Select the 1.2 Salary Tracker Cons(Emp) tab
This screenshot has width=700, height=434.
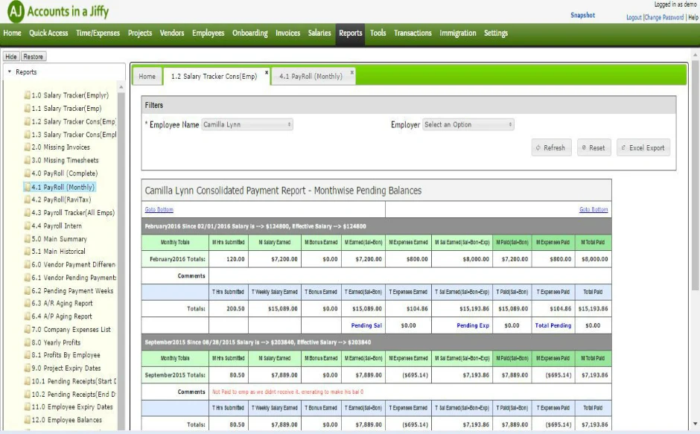tap(214, 77)
